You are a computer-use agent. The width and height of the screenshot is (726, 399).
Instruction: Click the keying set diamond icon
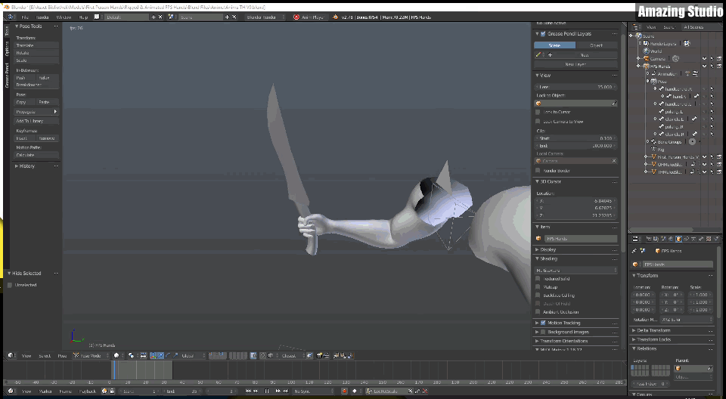(x=355, y=391)
